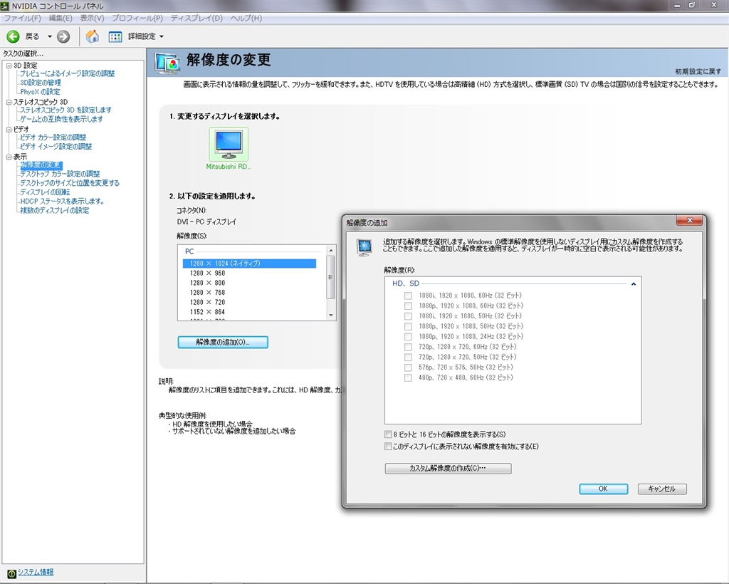The image size is (729, 584).
Task: Click the NVIDIA title bar app icon
Action: tap(5, 6)
